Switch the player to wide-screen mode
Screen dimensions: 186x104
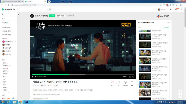click(x=130, y=77)
